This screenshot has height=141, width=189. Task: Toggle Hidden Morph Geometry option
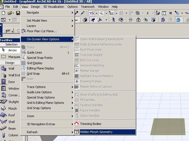coord(105,132)
